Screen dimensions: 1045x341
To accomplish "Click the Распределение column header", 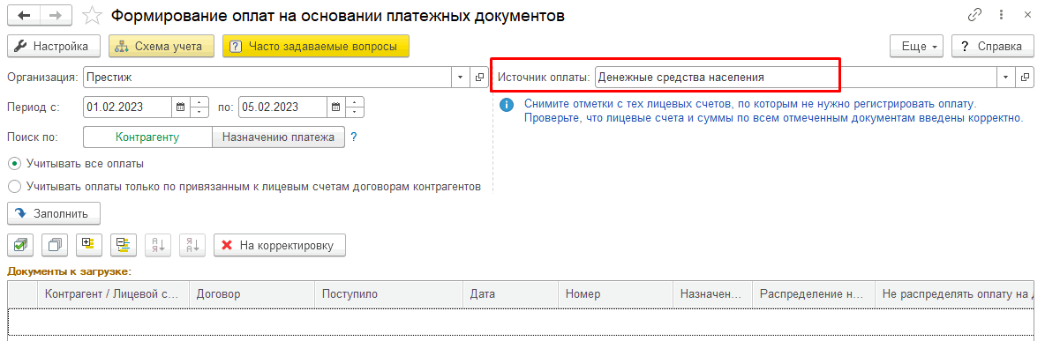I will pos(813,293).
